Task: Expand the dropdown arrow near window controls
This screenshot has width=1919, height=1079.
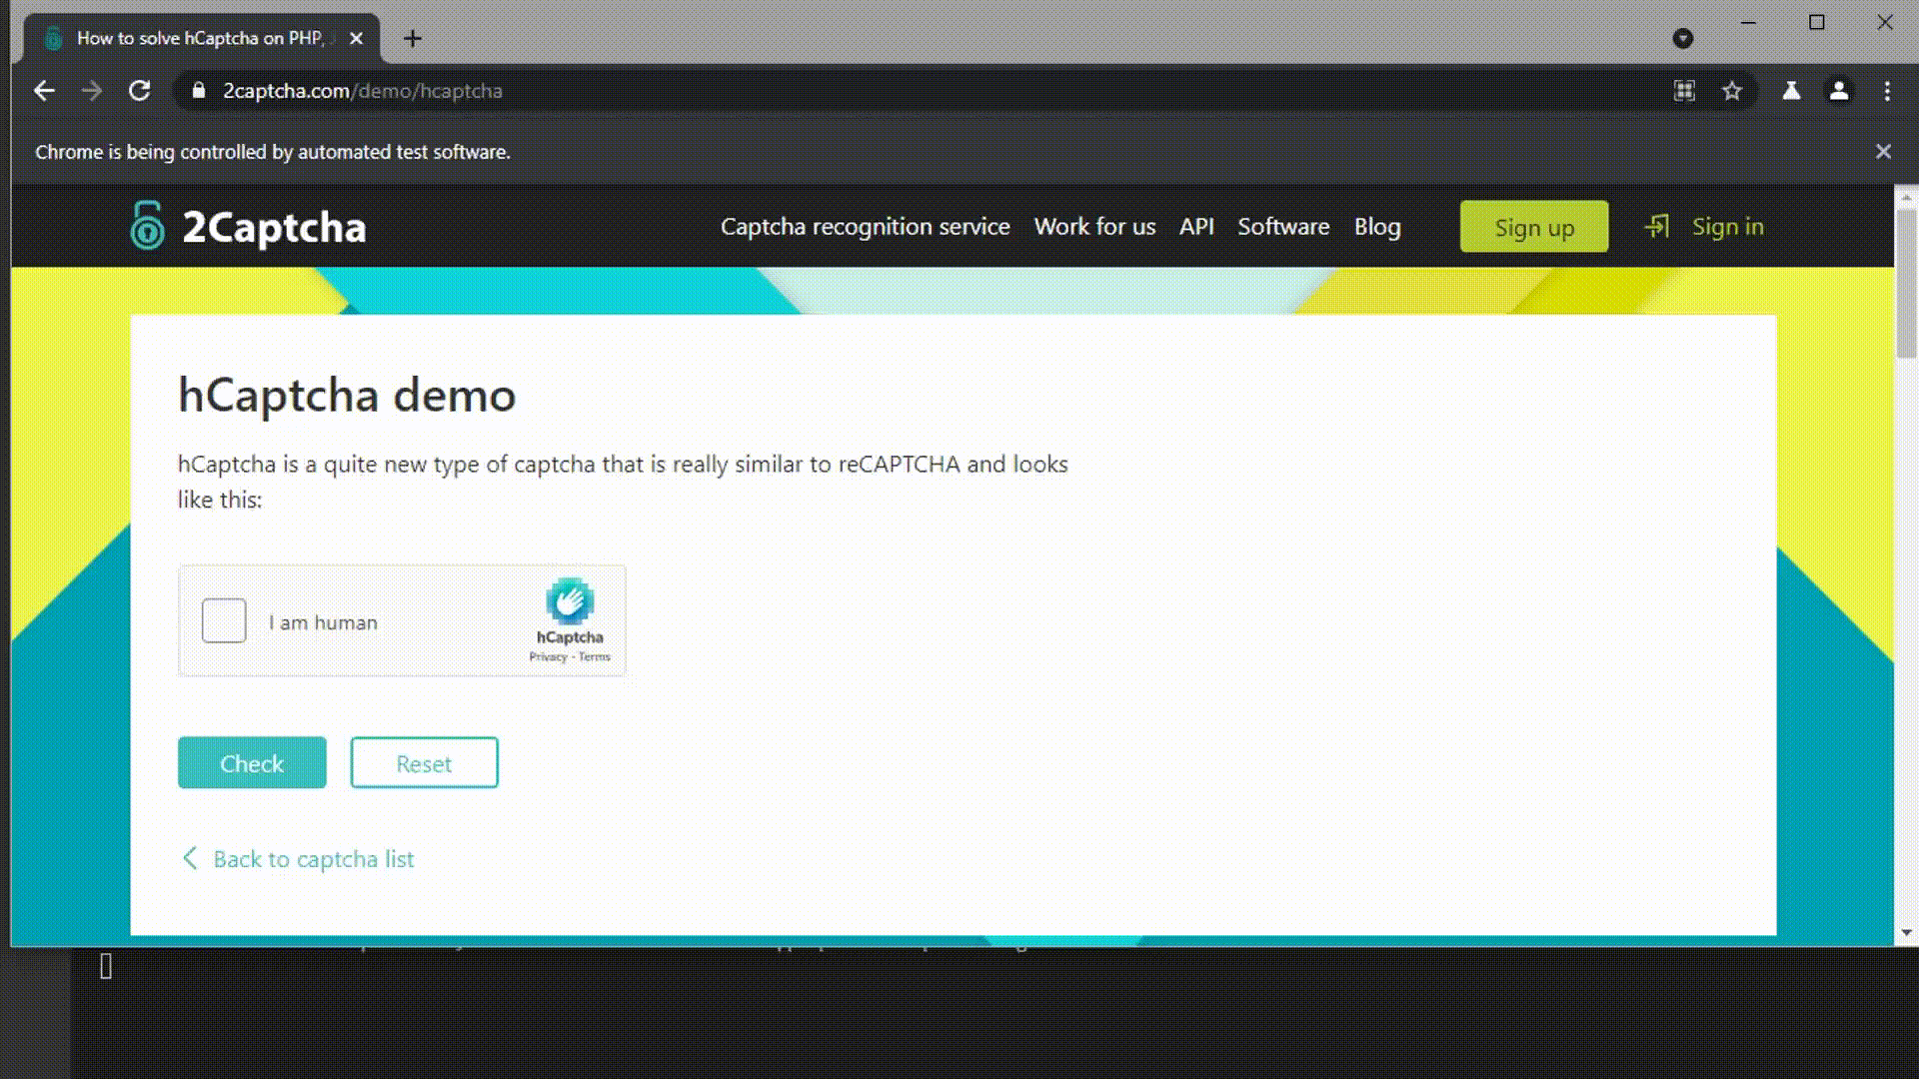Action: [1683, 39]
